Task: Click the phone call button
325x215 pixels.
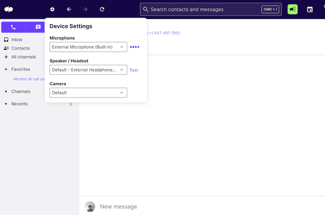Action: coord(13,27)
